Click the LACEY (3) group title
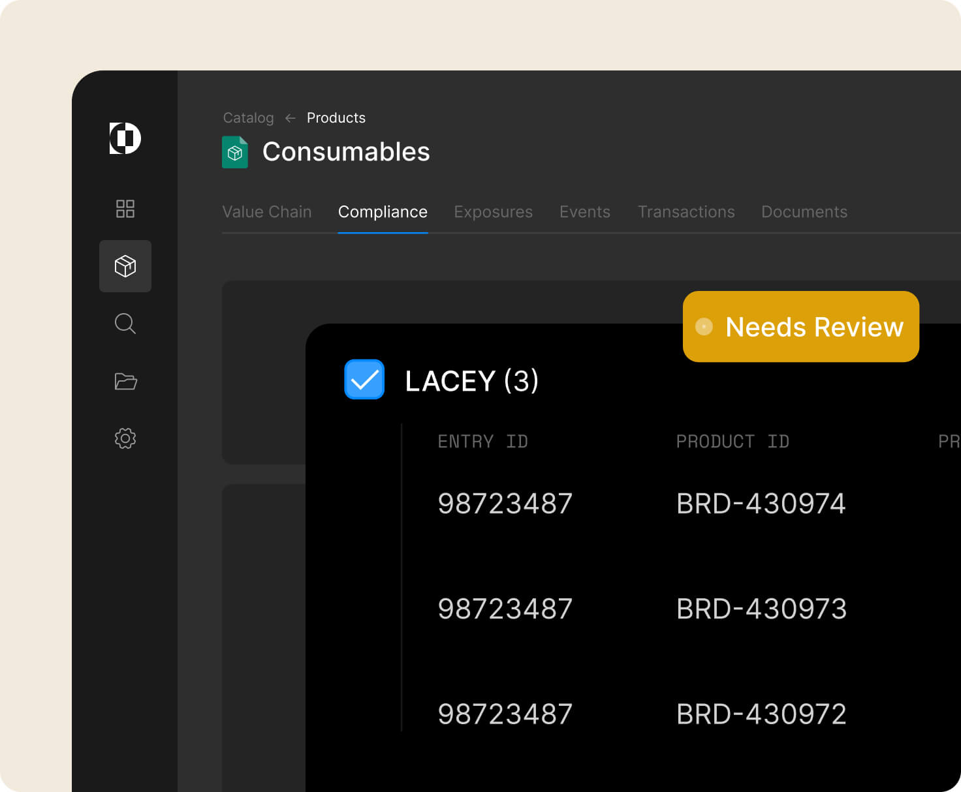Screen dimensions: 961x792 pos(471,381)
